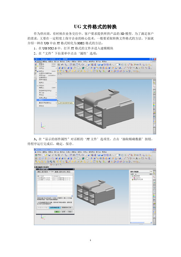Open the selection filter combo box in the upper toolbar
The height and width of the screenshot is (257, 181).
coord(118,64)
